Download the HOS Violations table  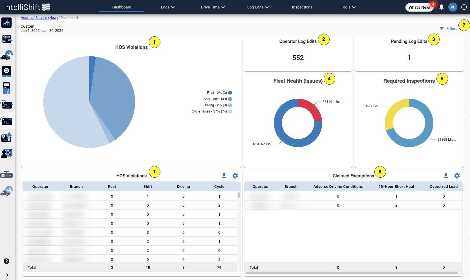224,176
